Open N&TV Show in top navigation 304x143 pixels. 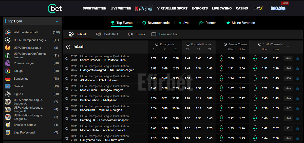click(x=144, y=8)
